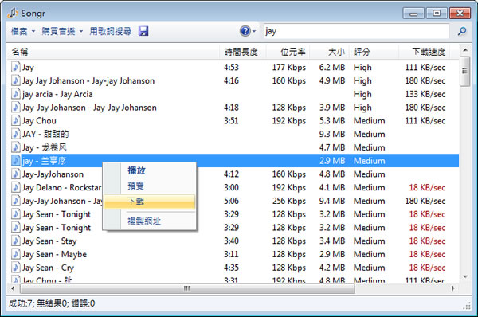Click file icon of selected jay - 兰亭序 row

click(x=16, y=161)
